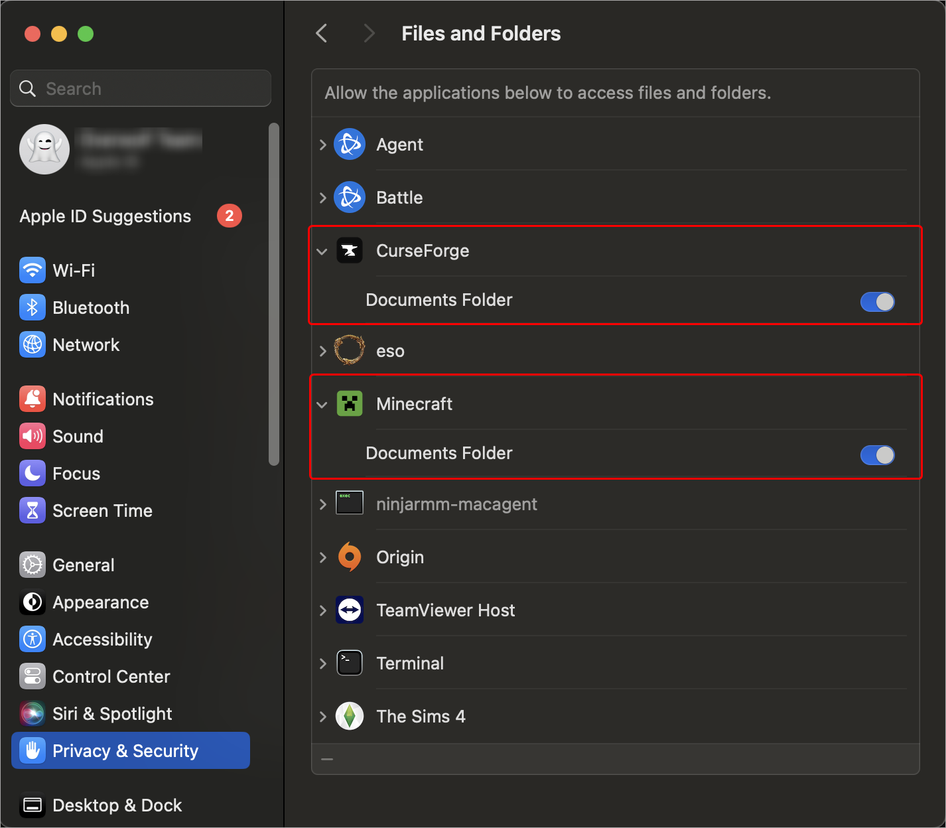The height and width of the screenshot is (828, 946).
Task: Click the Terminal app icon
Action: pyautogui.click(x=350, y=663)
